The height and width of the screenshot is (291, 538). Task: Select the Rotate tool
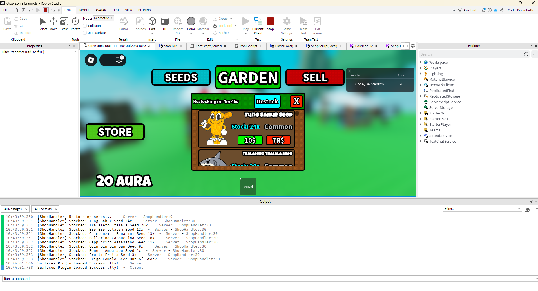pos(75,24)
